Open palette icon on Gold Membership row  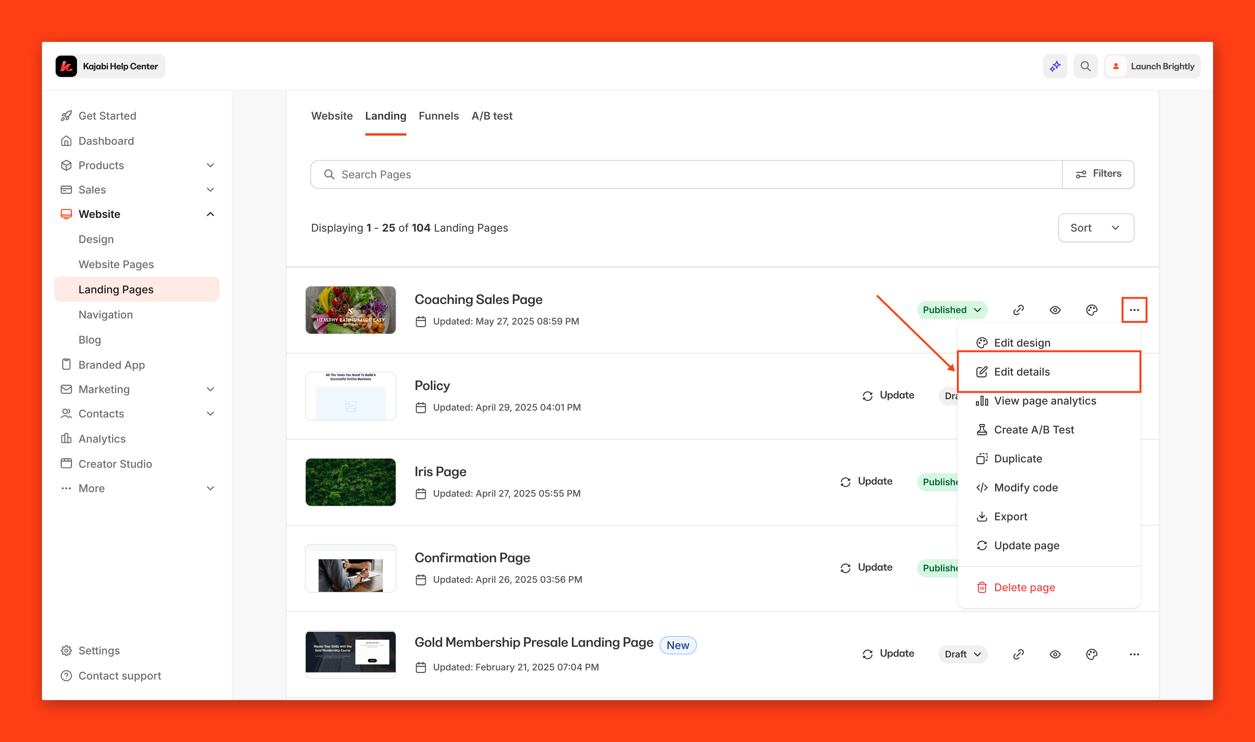[1091, 654]
